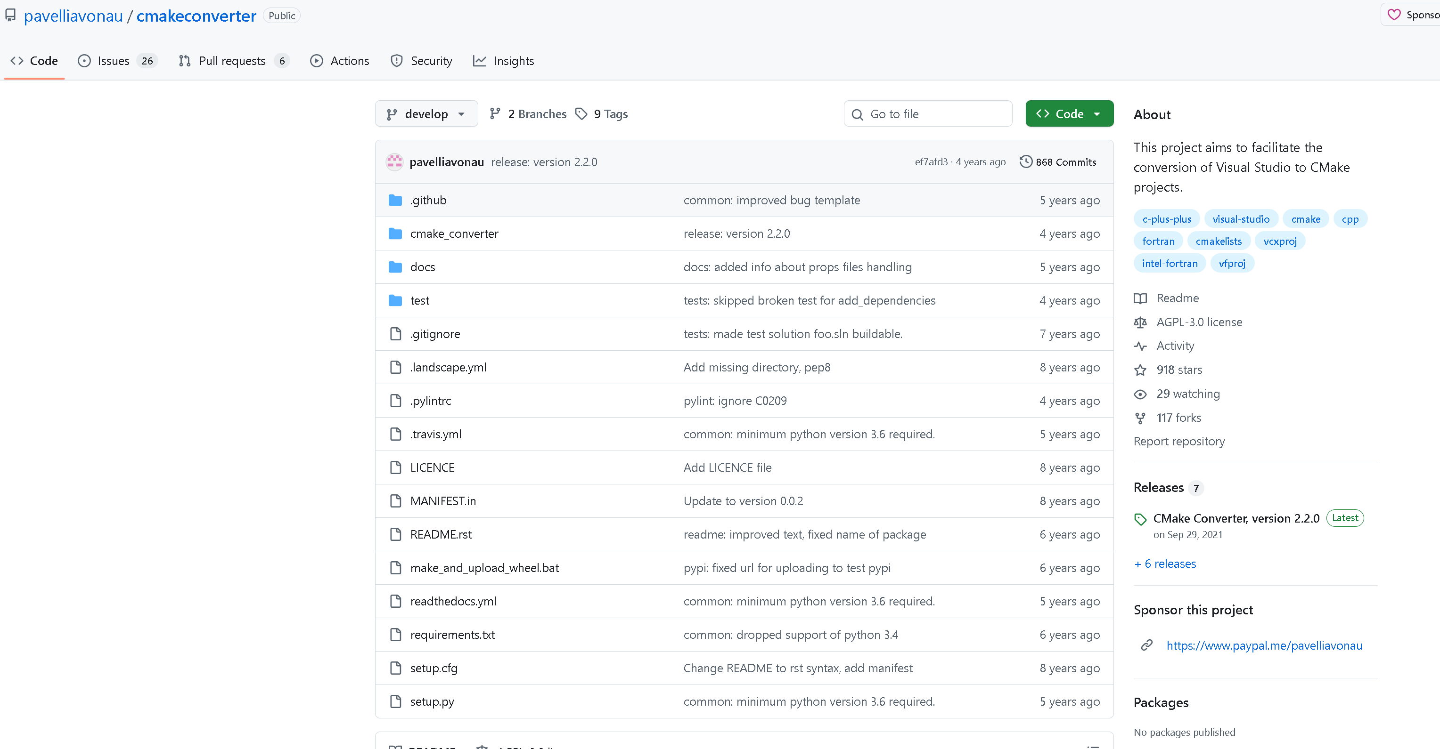The image size is (1440, 749).
Task: Click Report repository link
Action: 1179,441
